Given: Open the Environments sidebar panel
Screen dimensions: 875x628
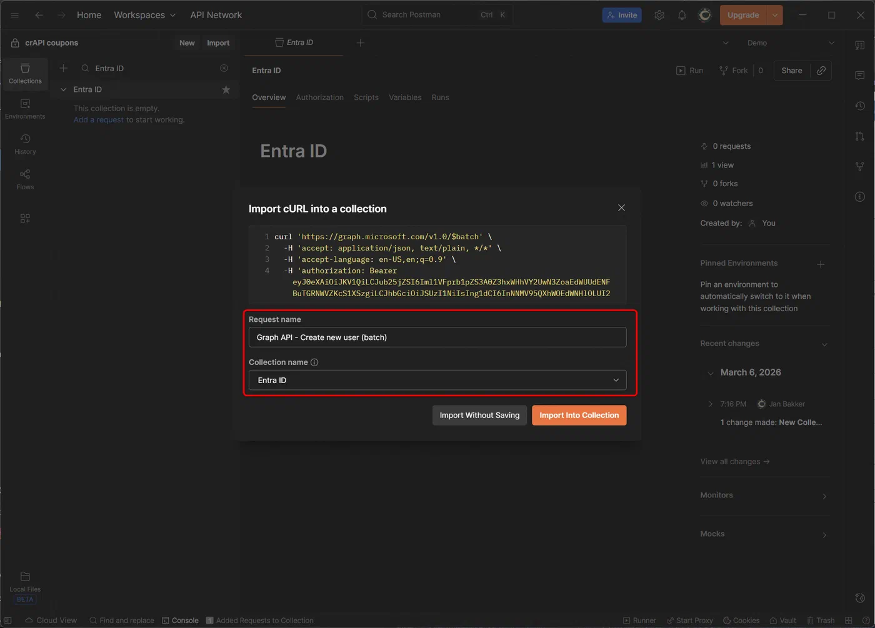Looking at the screenshot, I should (x=25, y=109).
